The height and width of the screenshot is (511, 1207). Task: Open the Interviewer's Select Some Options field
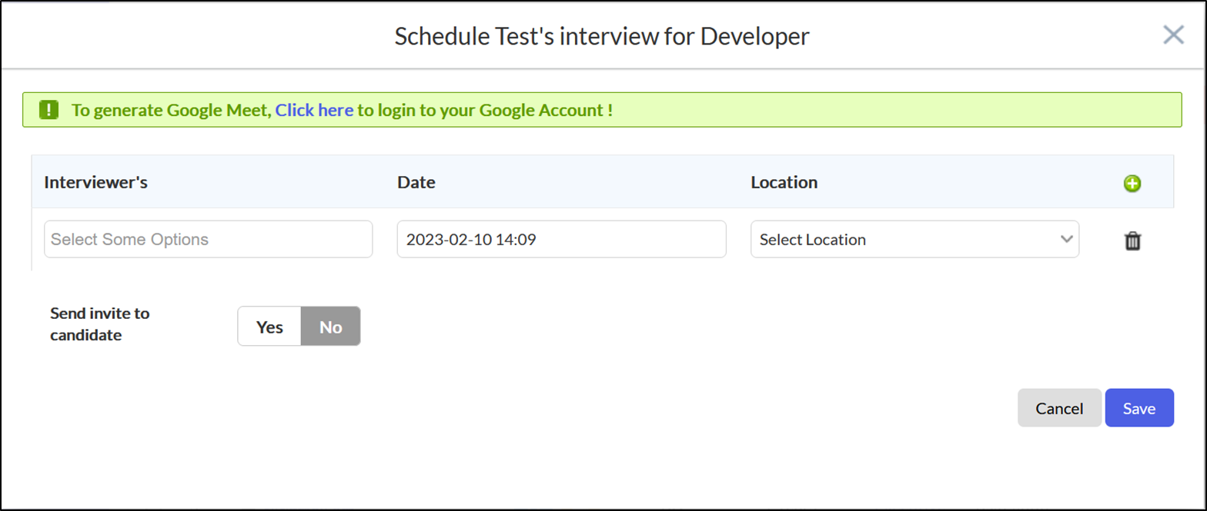pyautogui.click(x=208, y=239)
